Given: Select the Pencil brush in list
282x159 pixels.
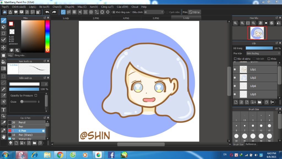Looking at the screenshot, I should pos(26,122).
